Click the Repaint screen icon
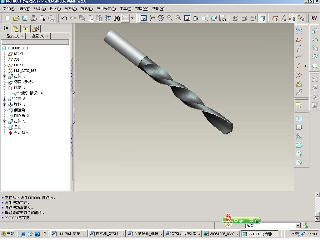The height and width of the screenshot is (240, 320). [x=144, y=18]
